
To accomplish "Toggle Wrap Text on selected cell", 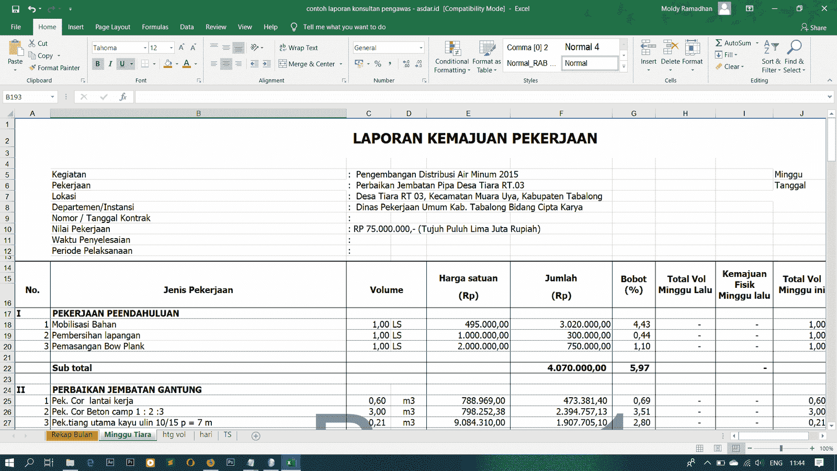I will (298, 48).
